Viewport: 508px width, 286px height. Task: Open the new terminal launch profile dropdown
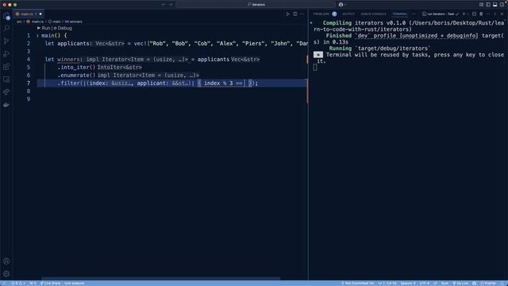[x=468, y=14]
